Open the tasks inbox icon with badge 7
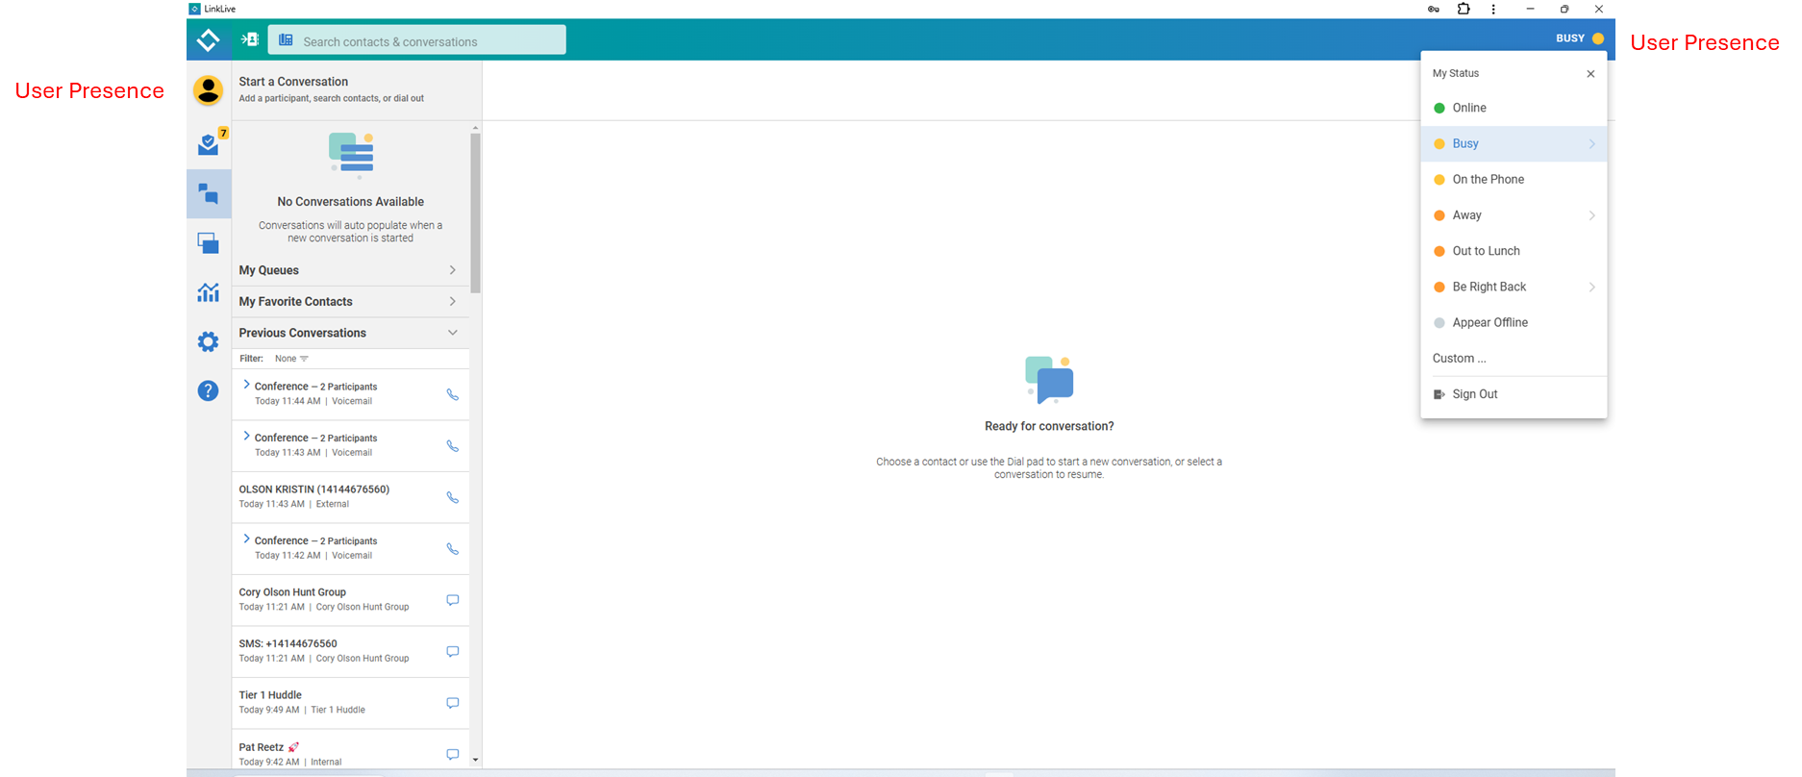 (209, 144)
